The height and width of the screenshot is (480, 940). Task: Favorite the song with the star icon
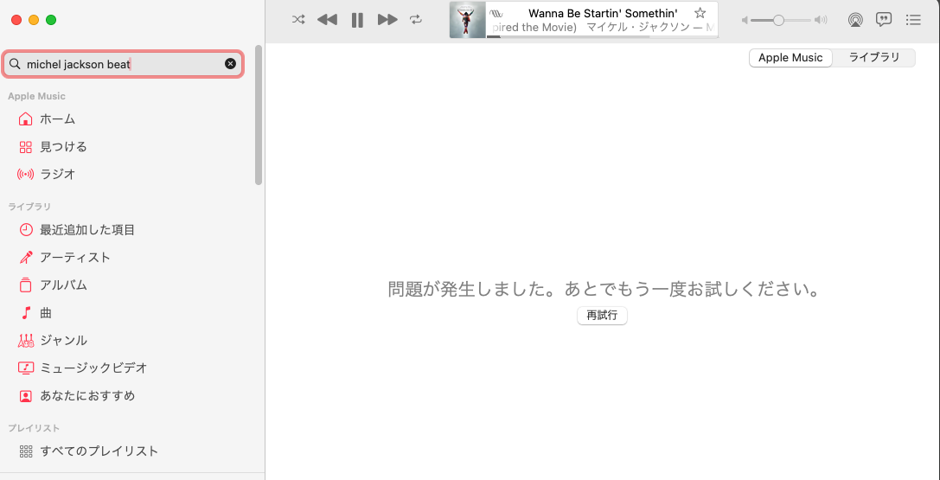click(700, 13)
